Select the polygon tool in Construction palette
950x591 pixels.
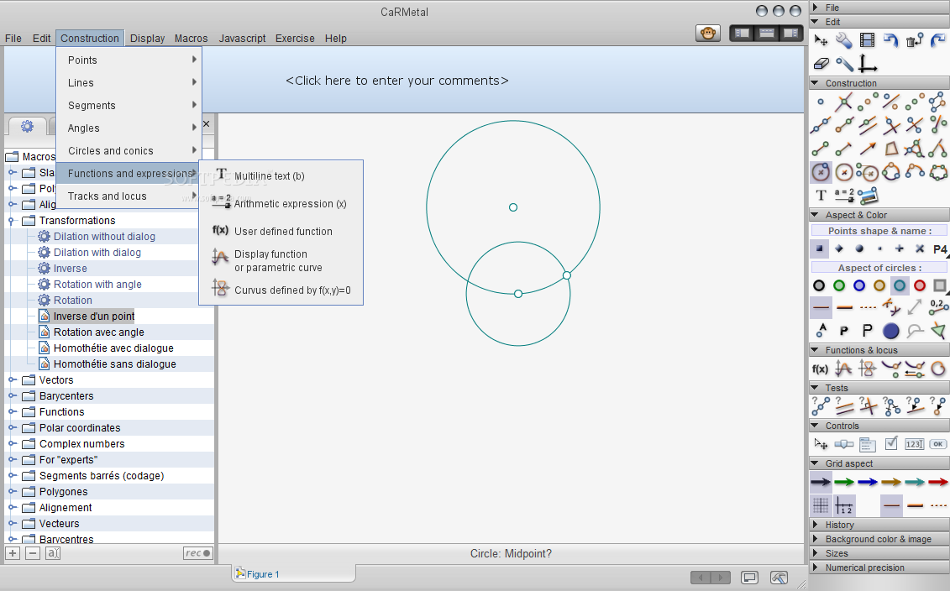pos(890,149)
